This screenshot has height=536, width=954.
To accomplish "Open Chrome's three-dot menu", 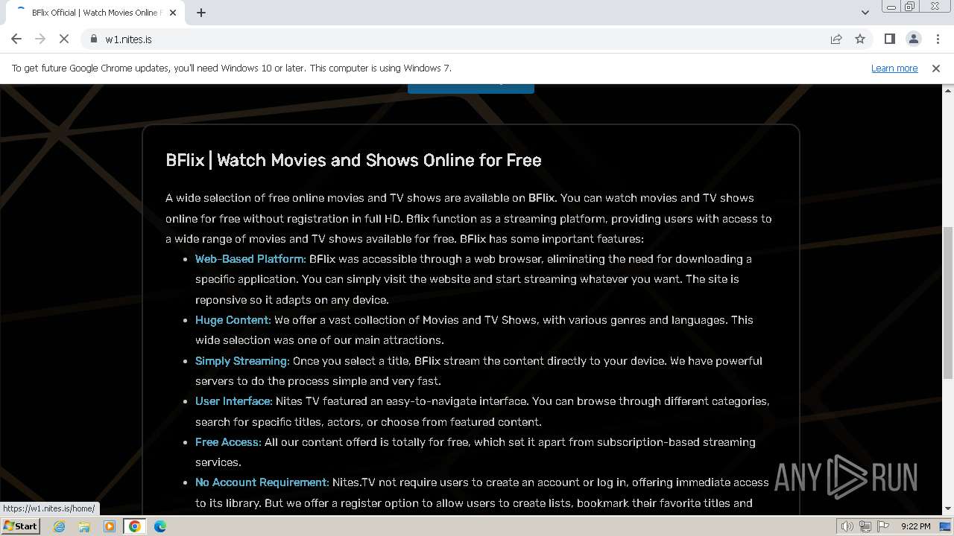I will click(x=938, y=39).
